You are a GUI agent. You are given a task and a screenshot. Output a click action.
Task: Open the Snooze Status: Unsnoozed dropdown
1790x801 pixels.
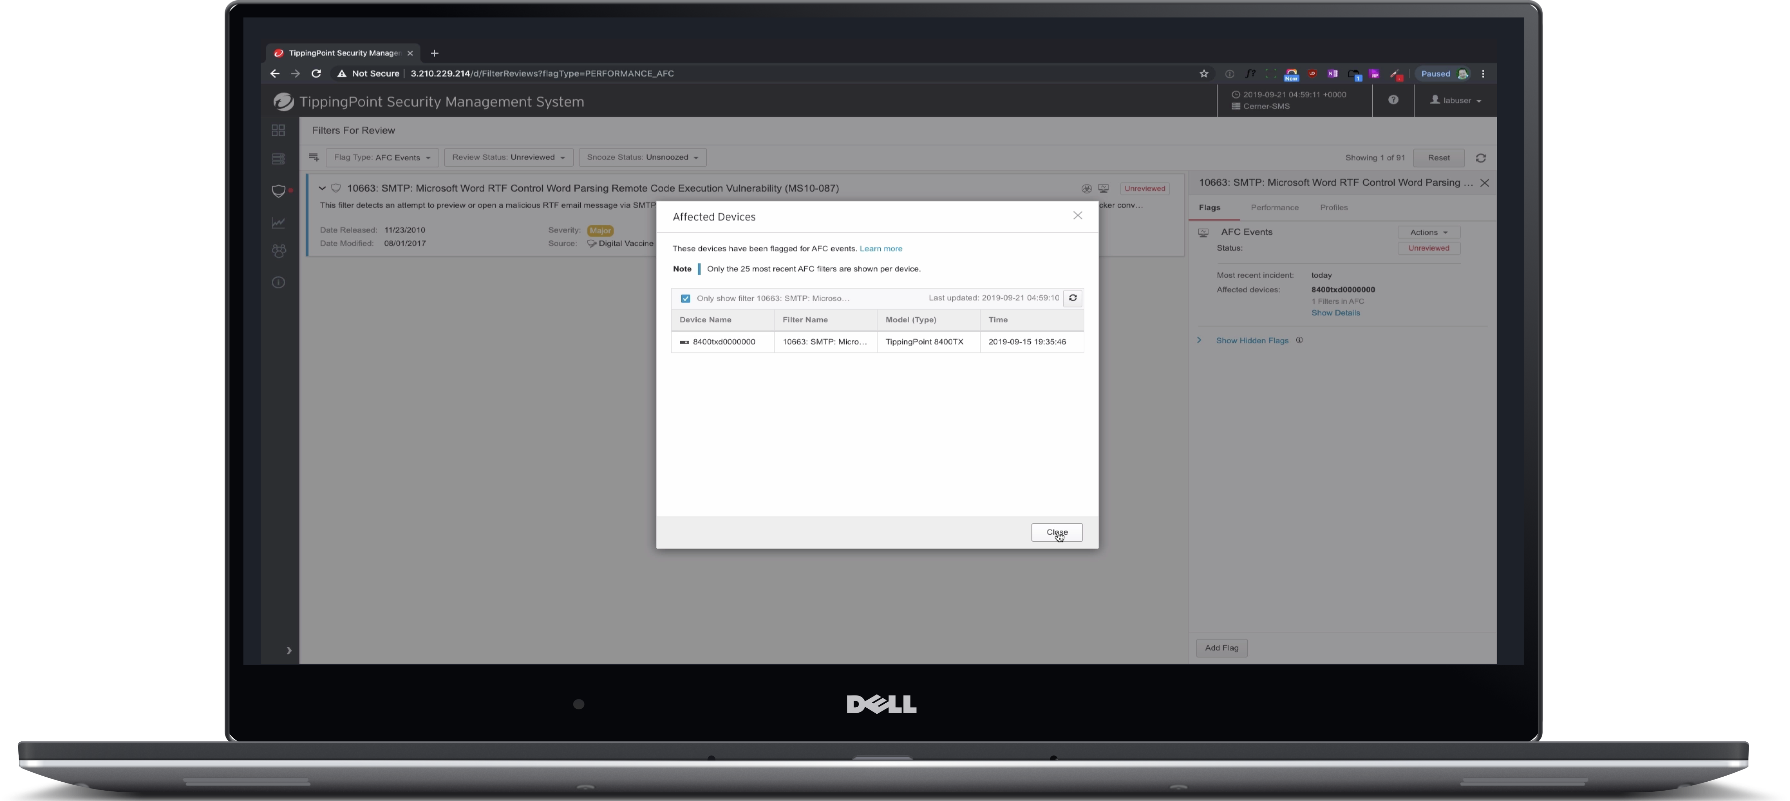[x=643, y=157]
